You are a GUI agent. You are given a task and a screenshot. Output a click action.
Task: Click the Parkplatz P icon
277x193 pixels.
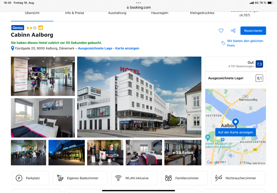click(19, 178)
